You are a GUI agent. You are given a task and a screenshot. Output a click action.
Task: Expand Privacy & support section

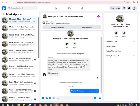(120, 56)
